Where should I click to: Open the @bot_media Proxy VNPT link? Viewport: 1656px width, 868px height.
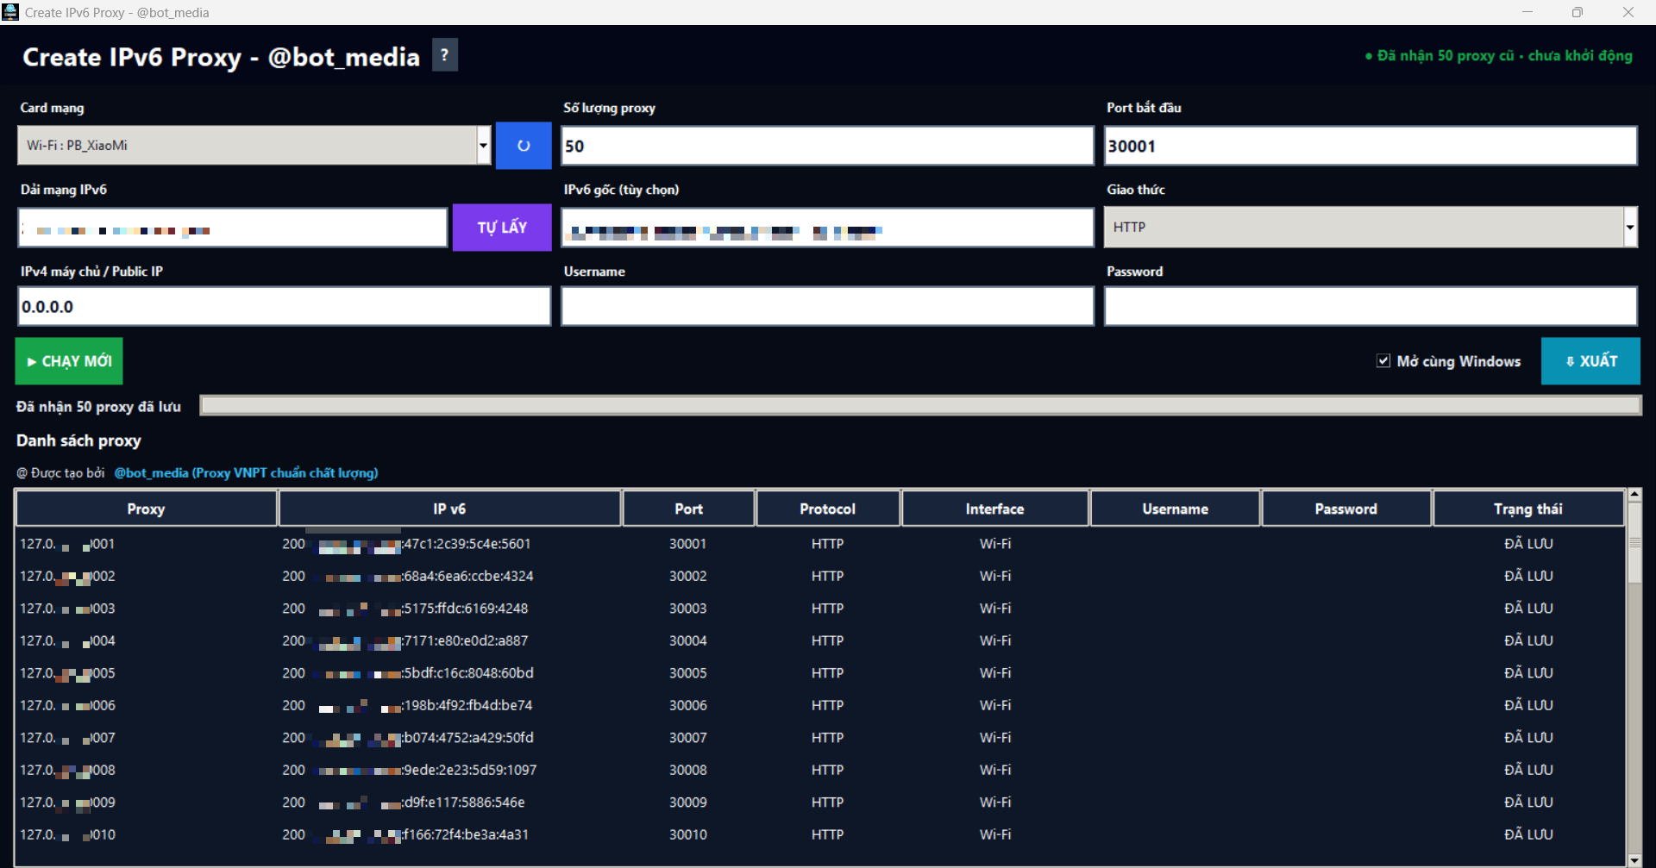point(246,473)
